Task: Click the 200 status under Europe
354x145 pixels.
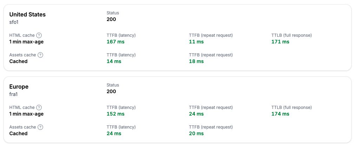Action: coord(111,91)
